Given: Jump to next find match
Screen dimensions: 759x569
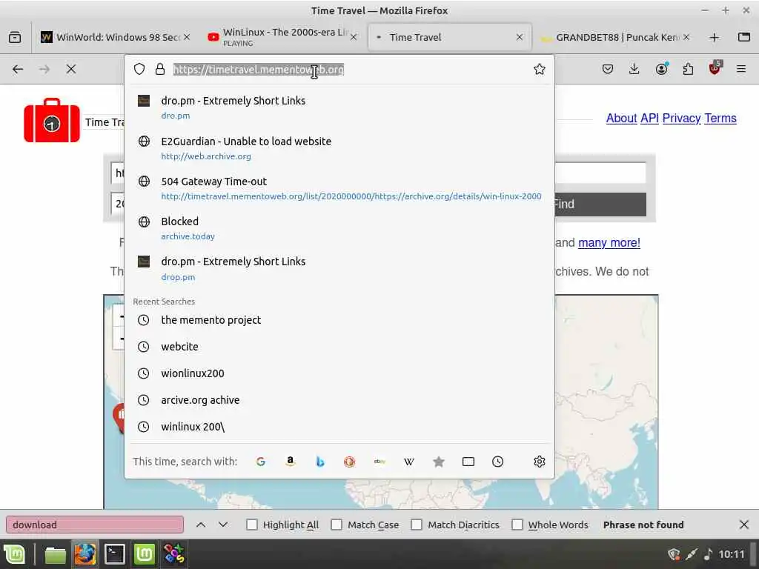Looking at the screenshot, I should [222, 525].
